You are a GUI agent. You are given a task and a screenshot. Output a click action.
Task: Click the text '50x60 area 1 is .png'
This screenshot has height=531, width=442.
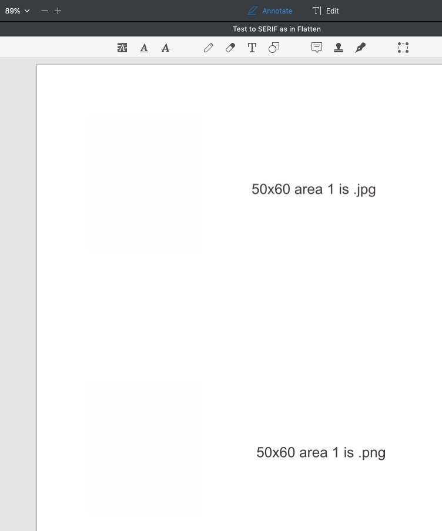pyautogui.click(x=321, y=453)
